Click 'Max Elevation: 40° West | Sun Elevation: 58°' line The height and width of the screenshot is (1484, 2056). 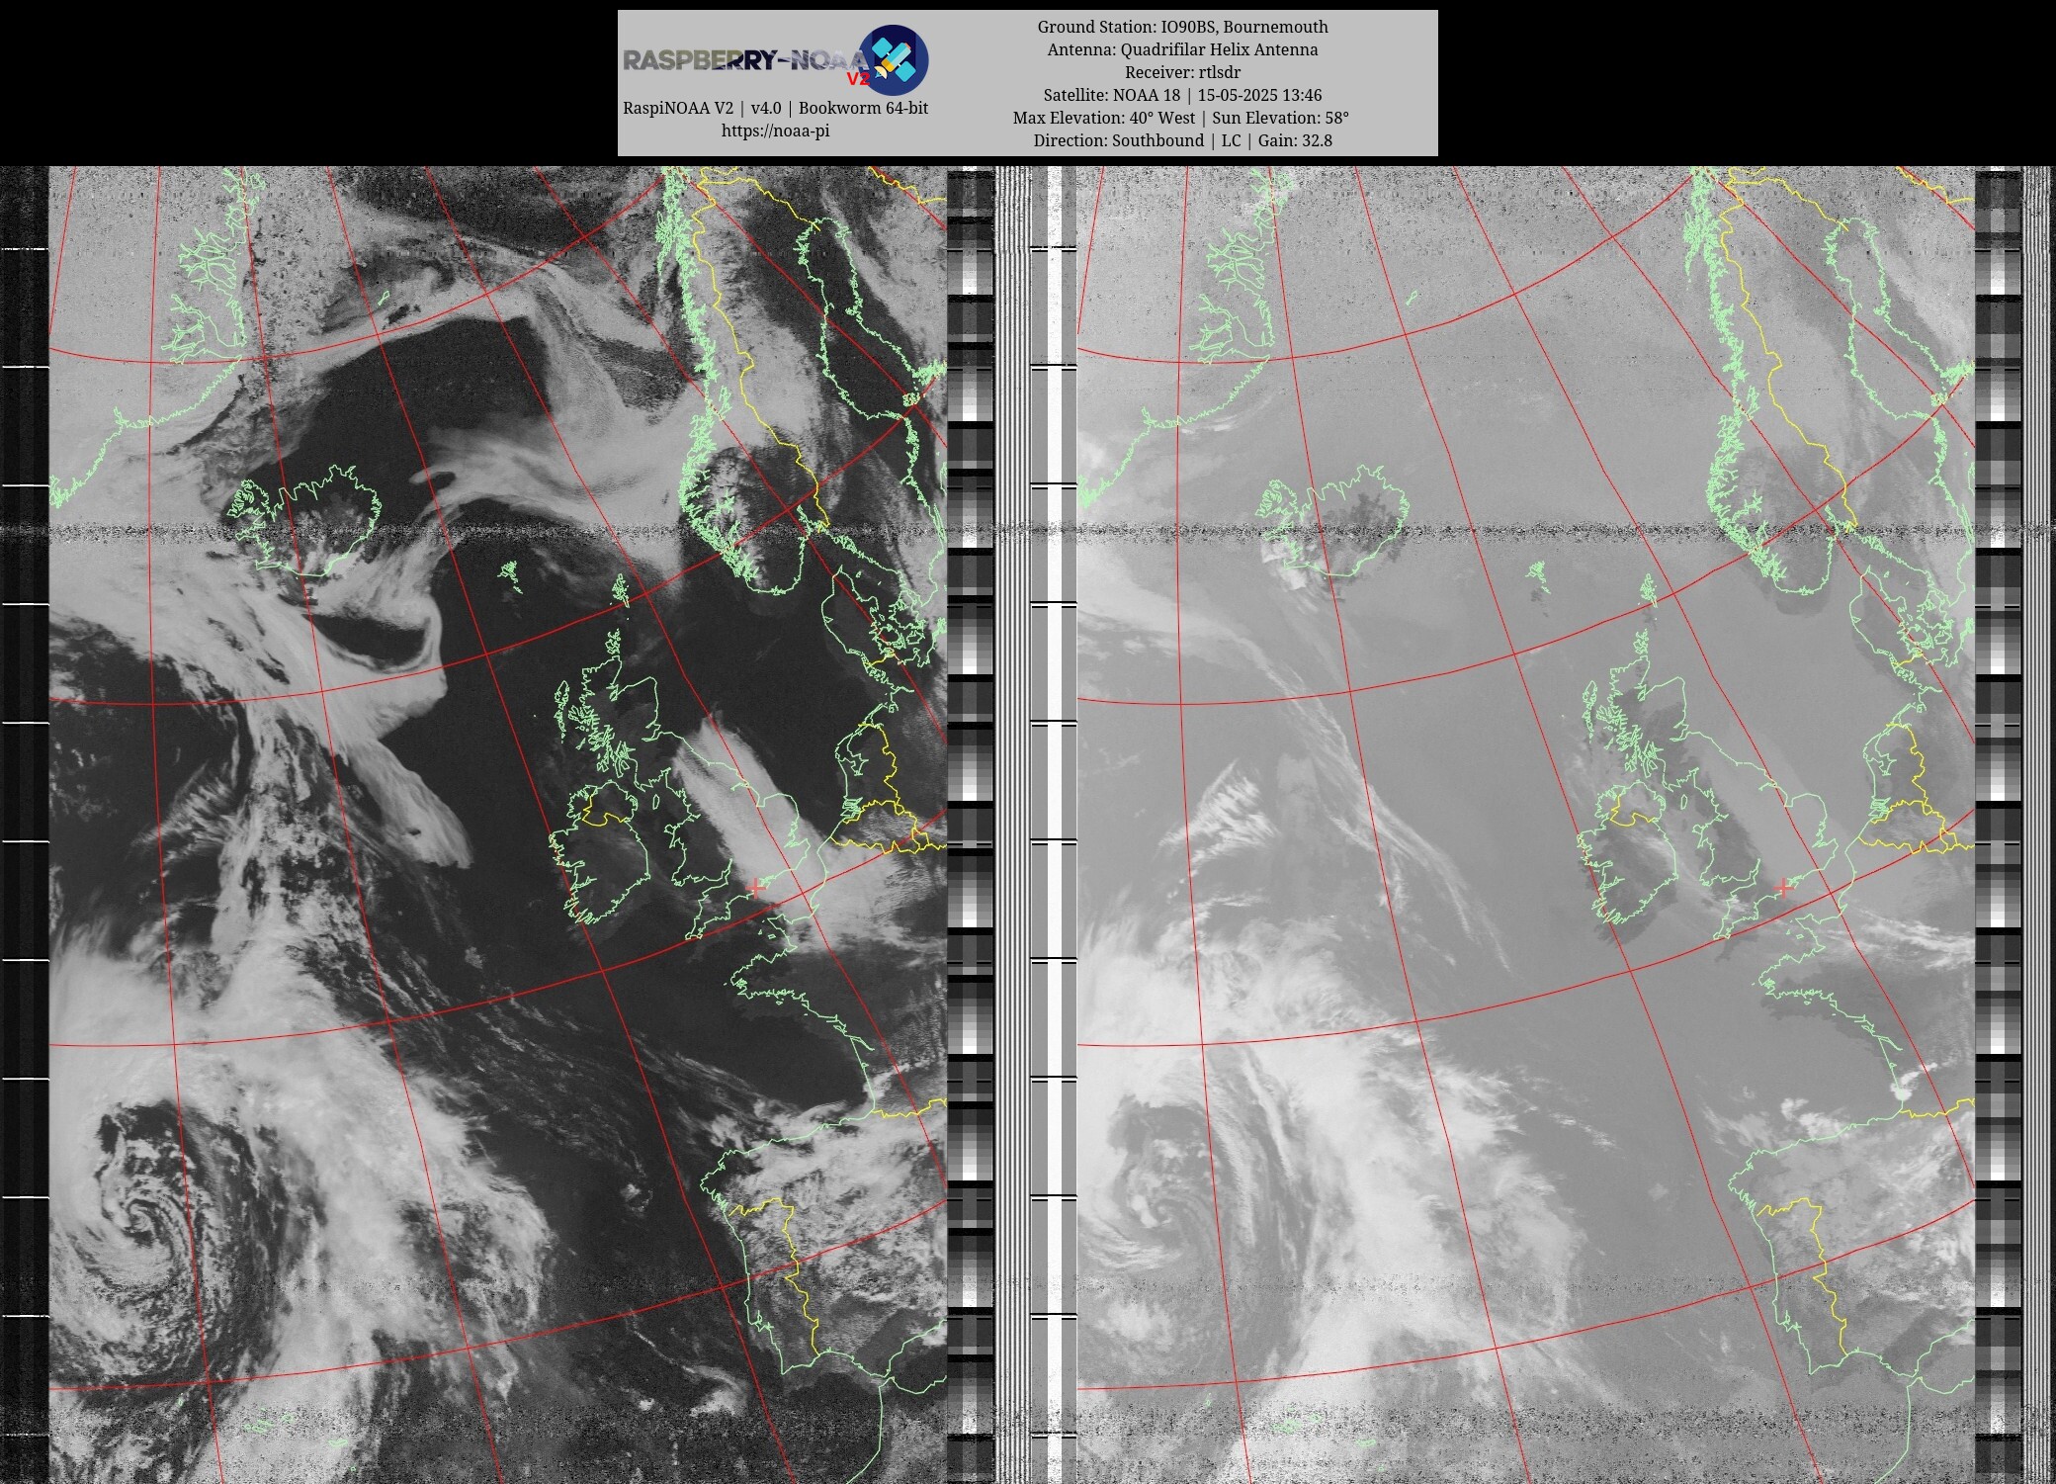[x=1181, y=118]
